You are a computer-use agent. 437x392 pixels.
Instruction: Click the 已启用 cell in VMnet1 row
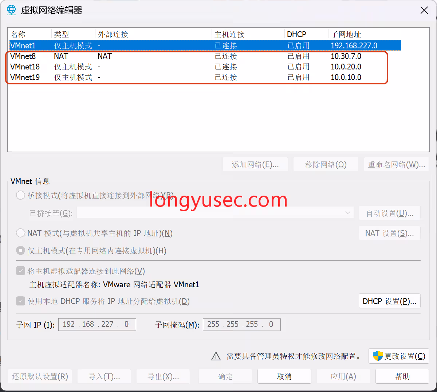coord(299,45)
